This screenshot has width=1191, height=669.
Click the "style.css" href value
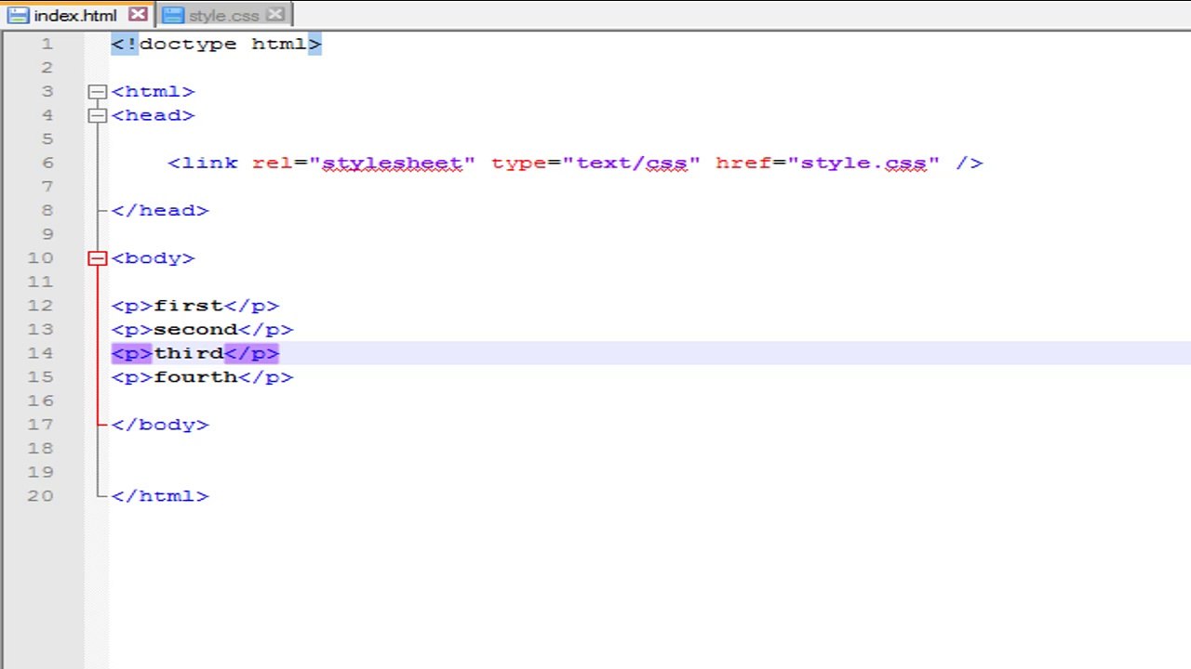click(x=863, y=164)
